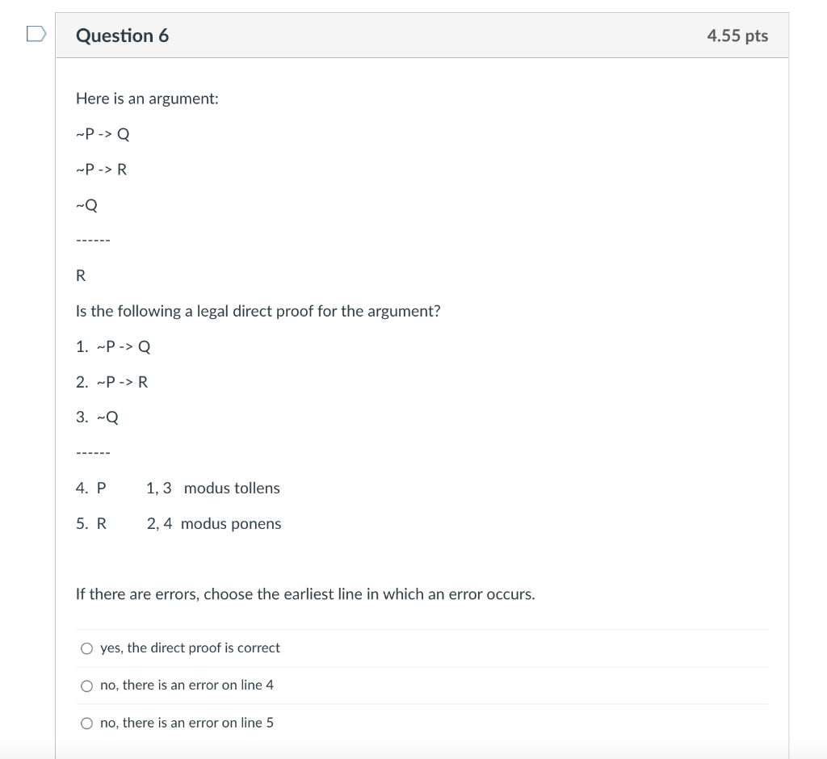Click the "Is the following a legal direct proof" question
This screenshot has width=827, height=759.
258,311
